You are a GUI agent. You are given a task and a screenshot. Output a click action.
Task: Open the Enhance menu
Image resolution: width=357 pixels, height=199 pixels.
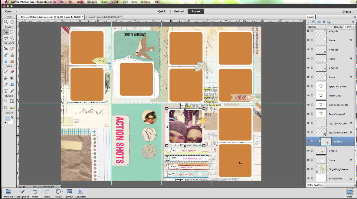click(92, 2)
